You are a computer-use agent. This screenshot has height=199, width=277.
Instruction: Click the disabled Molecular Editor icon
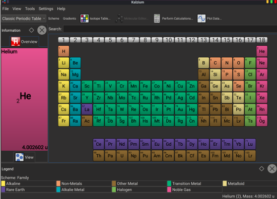[119, 19]
